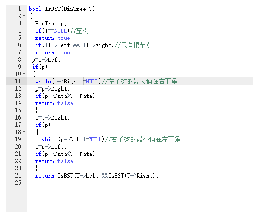Viewport: 253px width, 212px height.
Task: Click 'p=T->Right;' on line 16
Action: pyautogui.click(x=53, y=118)
